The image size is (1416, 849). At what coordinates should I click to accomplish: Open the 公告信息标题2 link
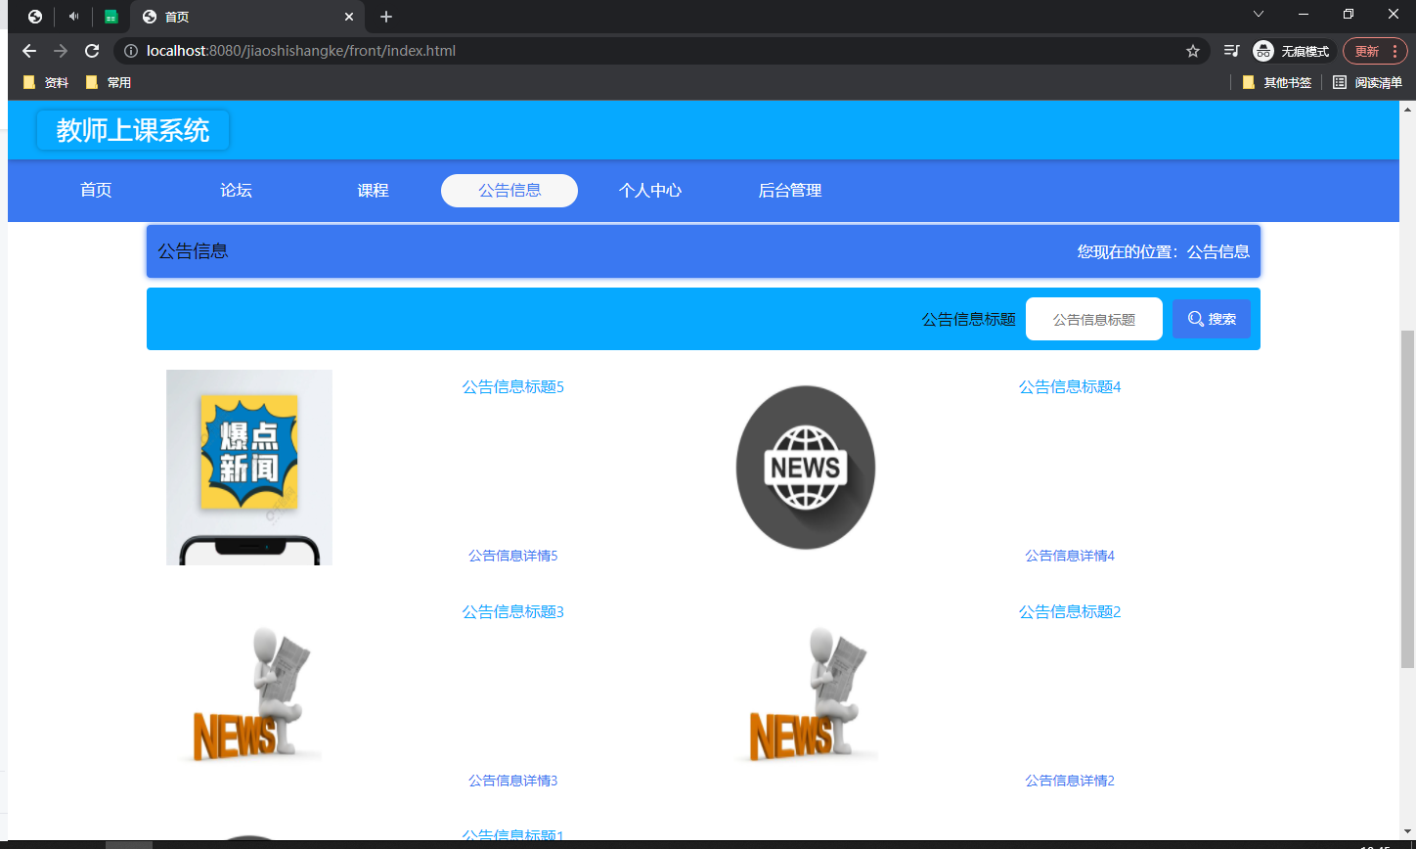[1070, 611]
